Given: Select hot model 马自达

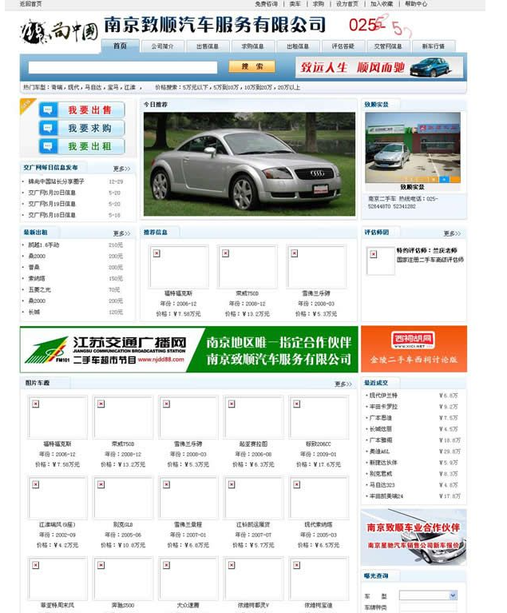Looking at the screenshot, I should point(93,88).
